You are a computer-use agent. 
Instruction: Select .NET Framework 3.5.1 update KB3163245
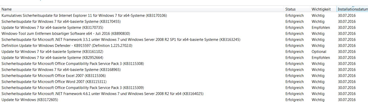click(121, 40)
